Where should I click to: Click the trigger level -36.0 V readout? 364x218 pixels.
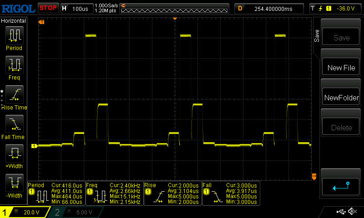(346, 9)
